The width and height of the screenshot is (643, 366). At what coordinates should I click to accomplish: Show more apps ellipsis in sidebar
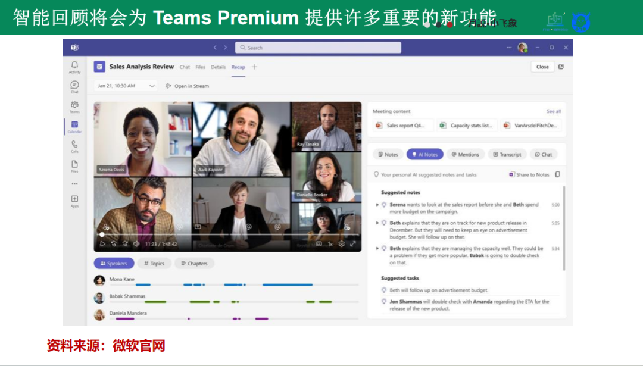(74, 184)
